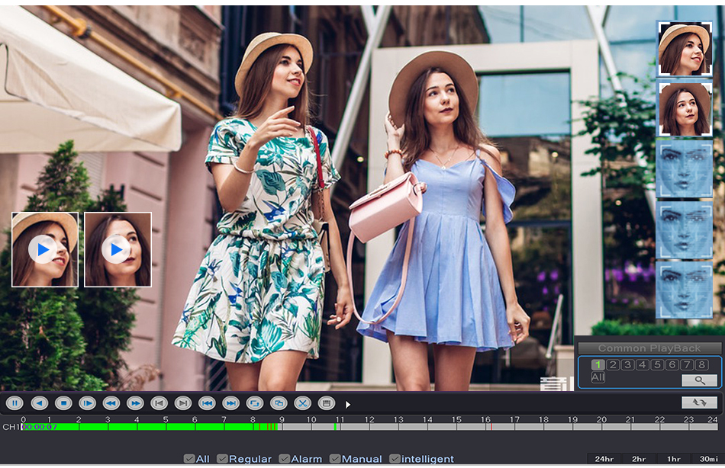Screen dimensions: 725x468
Task: Pause the video playback
Action: (x=14, y=402)
